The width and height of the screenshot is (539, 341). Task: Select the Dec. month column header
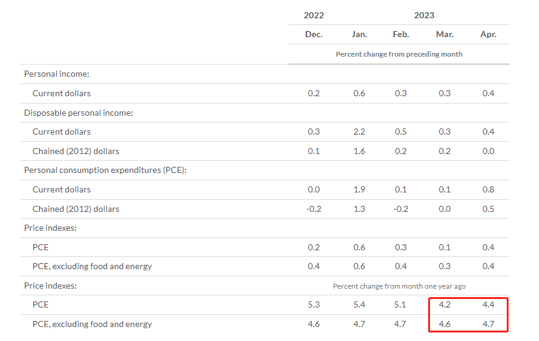tap(314, 35)
